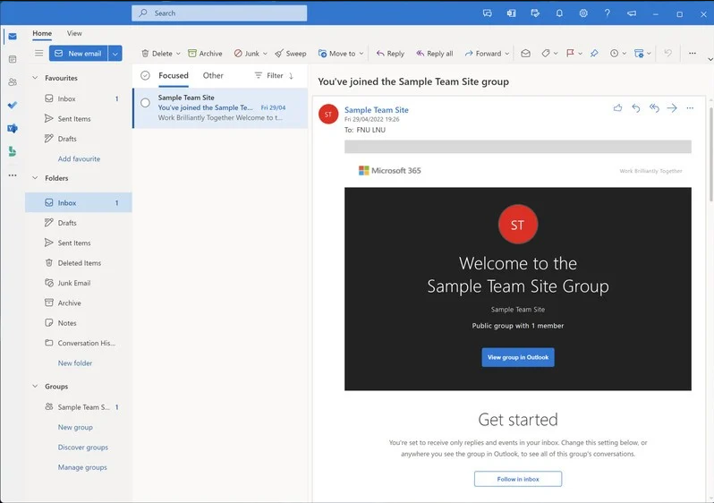The width and height of the screenshot is (714, 503).
Task: Click into the Search box
Action: (219, 13)
